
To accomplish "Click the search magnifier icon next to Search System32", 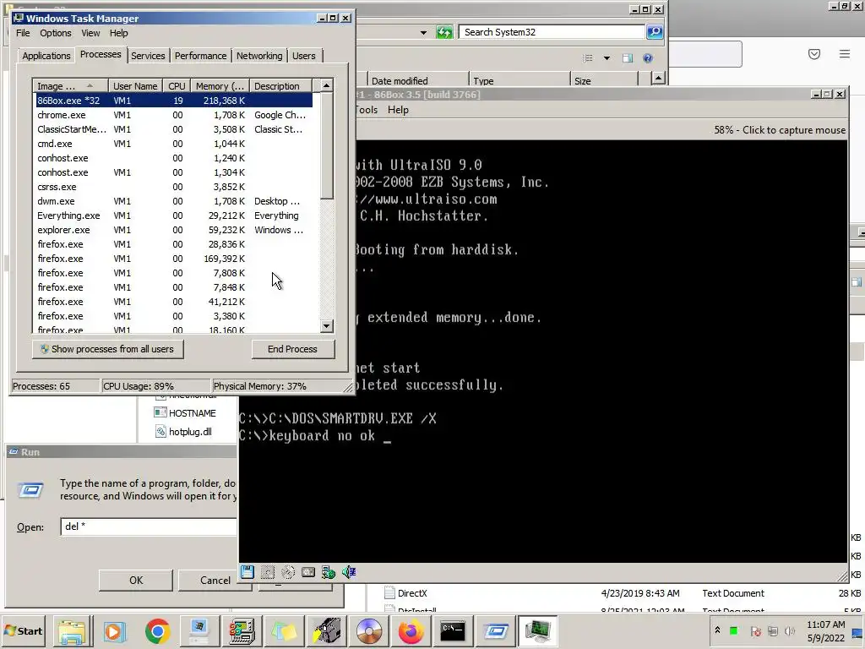I will tap(655, 32).
